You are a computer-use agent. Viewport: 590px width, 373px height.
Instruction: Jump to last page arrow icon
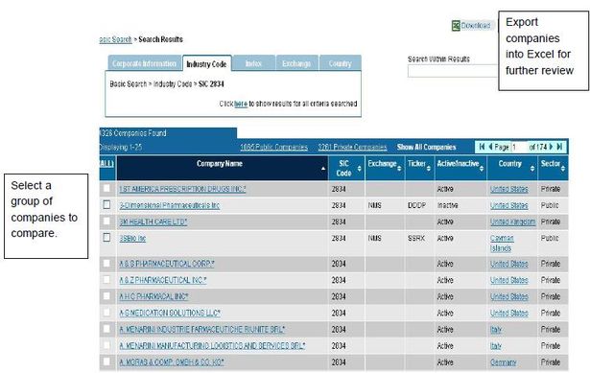[559, 147]
